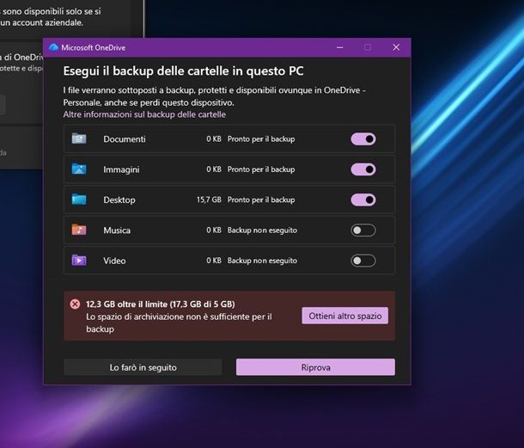Click 'Pronto per il backup' status in Immagini row
The image size is (524, 448).
coord(261,169)
